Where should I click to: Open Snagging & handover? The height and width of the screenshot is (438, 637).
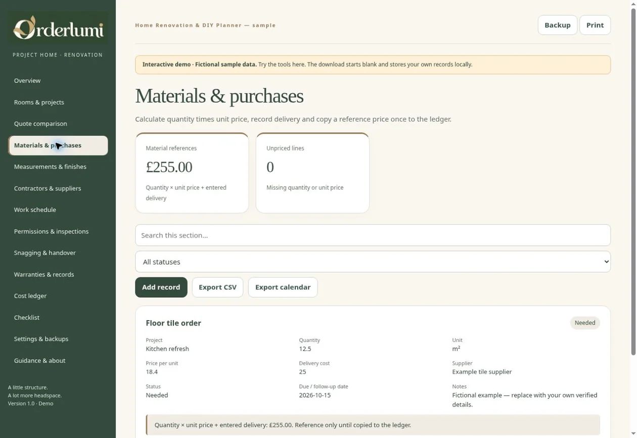[x=58, y=253]
